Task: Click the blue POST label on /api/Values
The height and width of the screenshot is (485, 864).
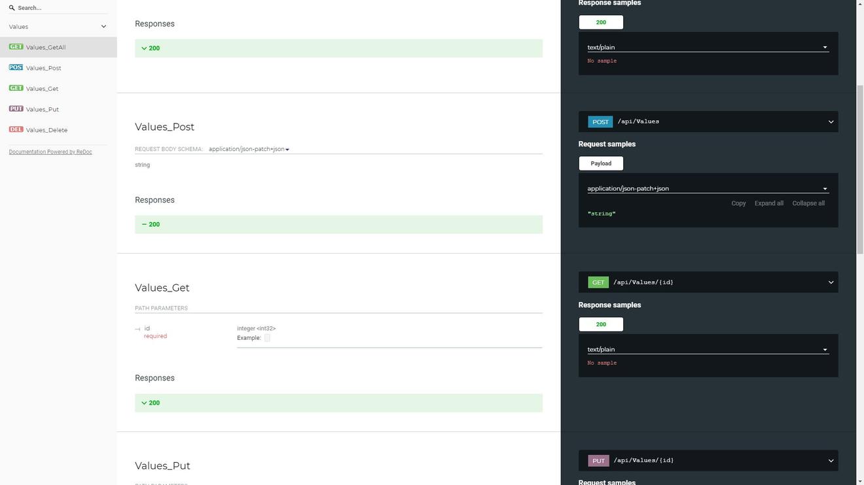Action: coord(600,122)
